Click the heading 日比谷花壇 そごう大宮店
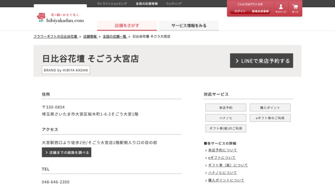 pyautogui.click(x=90, y=59)
